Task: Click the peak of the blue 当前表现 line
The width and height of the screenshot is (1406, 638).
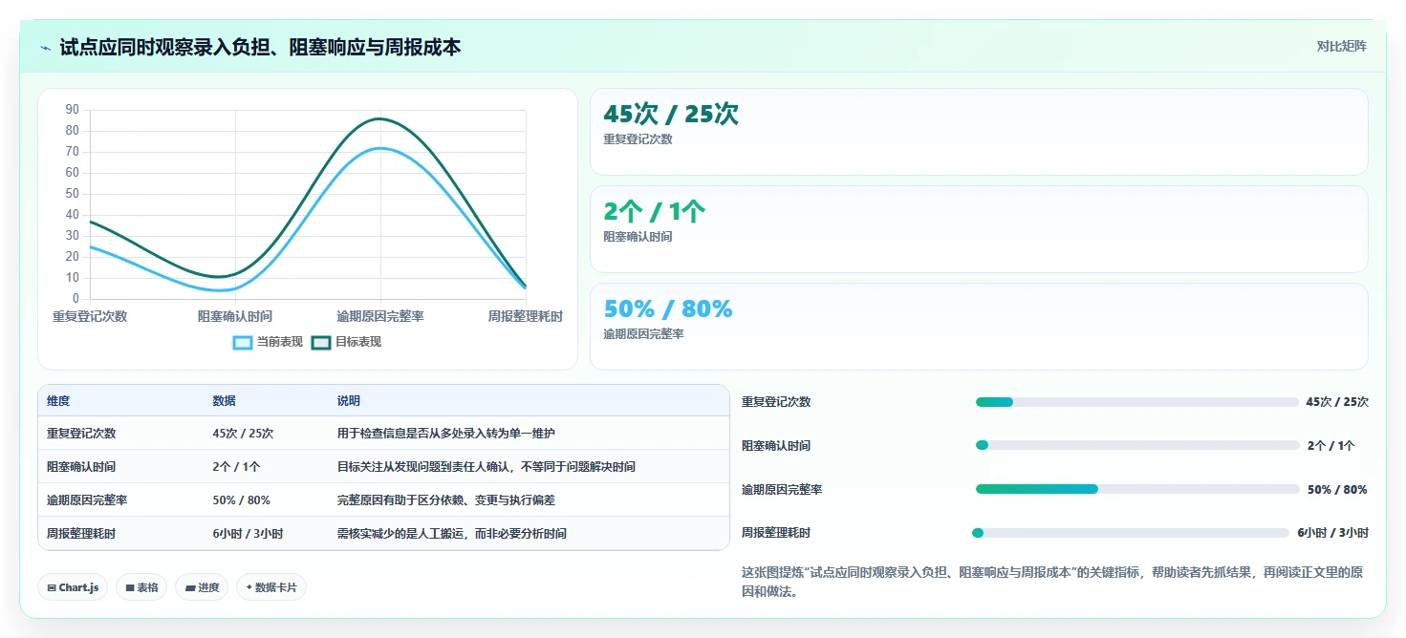Action: [x=380, y=148]
